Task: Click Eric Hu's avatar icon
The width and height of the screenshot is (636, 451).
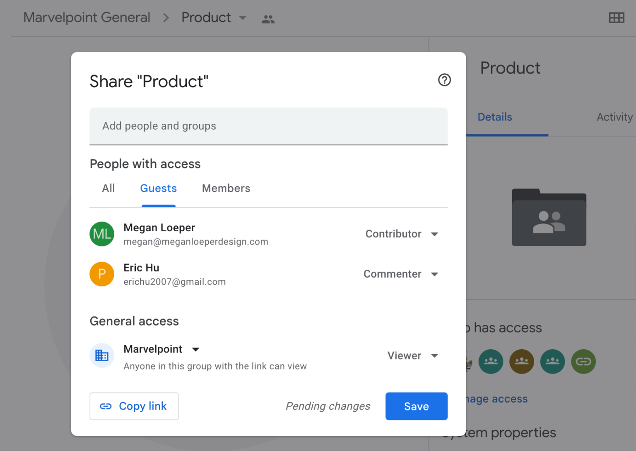Action: click(101, 274)
